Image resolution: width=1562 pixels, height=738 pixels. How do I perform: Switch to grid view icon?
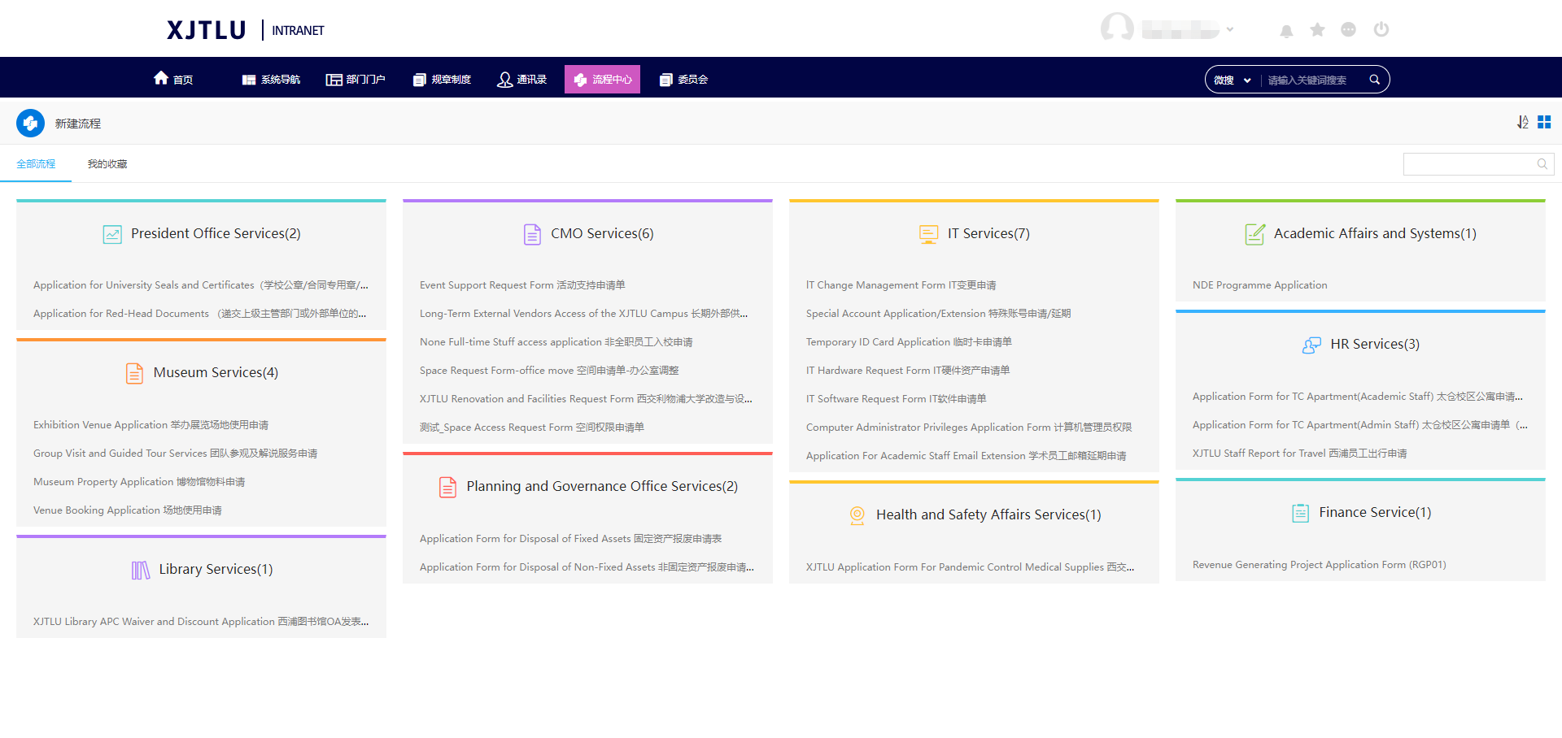point(1544,122)
